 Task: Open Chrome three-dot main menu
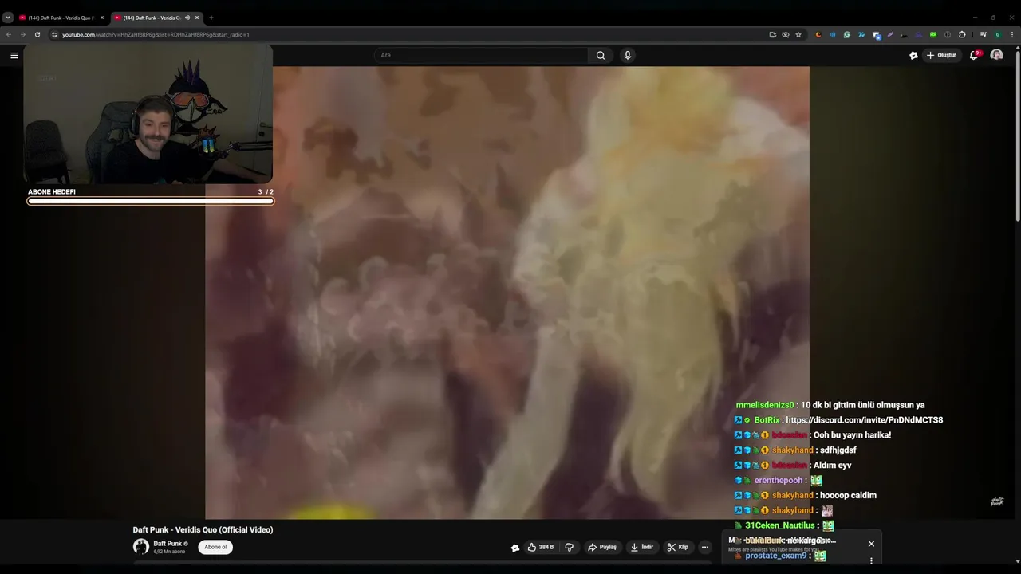[x=1012, y=34]
